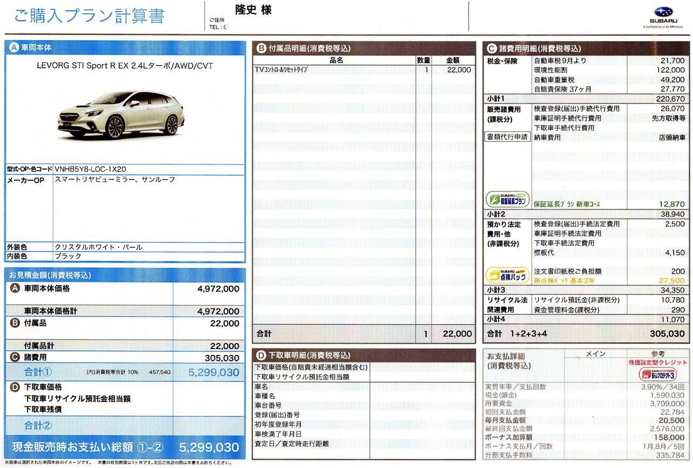Viewport: 693px width, 468px height.
Task: Click 標板代 amount 4,150
Action: [676, 252]
